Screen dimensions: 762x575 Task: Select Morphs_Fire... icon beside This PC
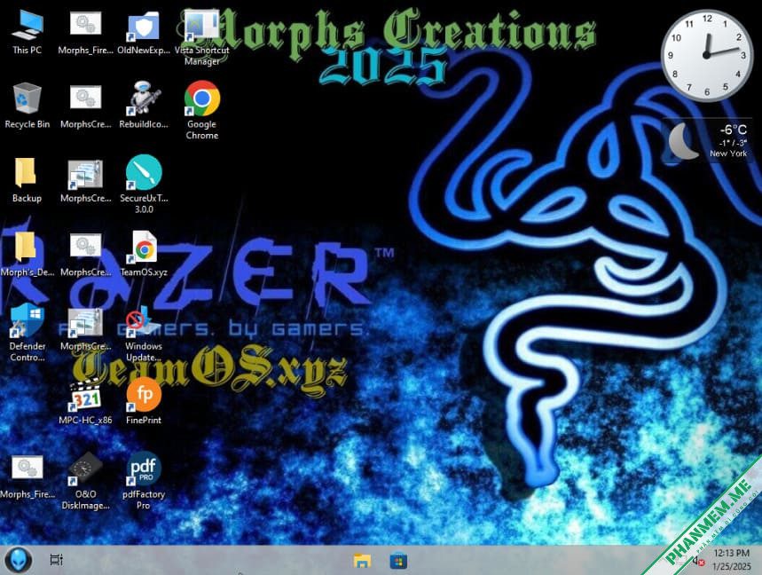(x=85, y=32)
